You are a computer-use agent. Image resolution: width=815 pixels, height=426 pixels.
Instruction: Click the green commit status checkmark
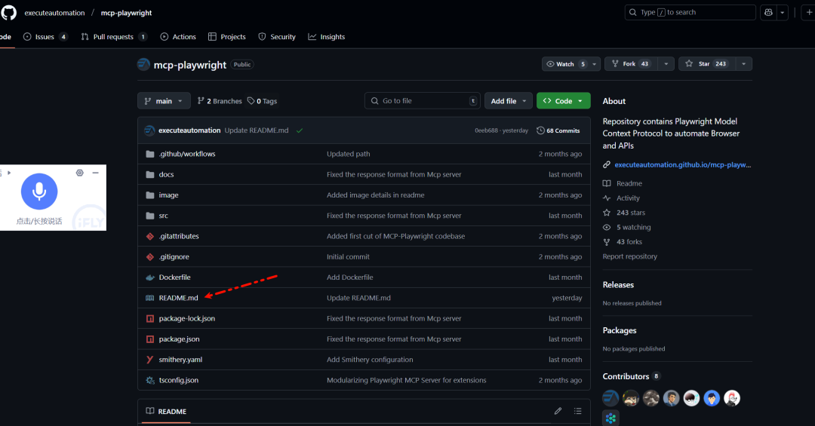point(300,130)
